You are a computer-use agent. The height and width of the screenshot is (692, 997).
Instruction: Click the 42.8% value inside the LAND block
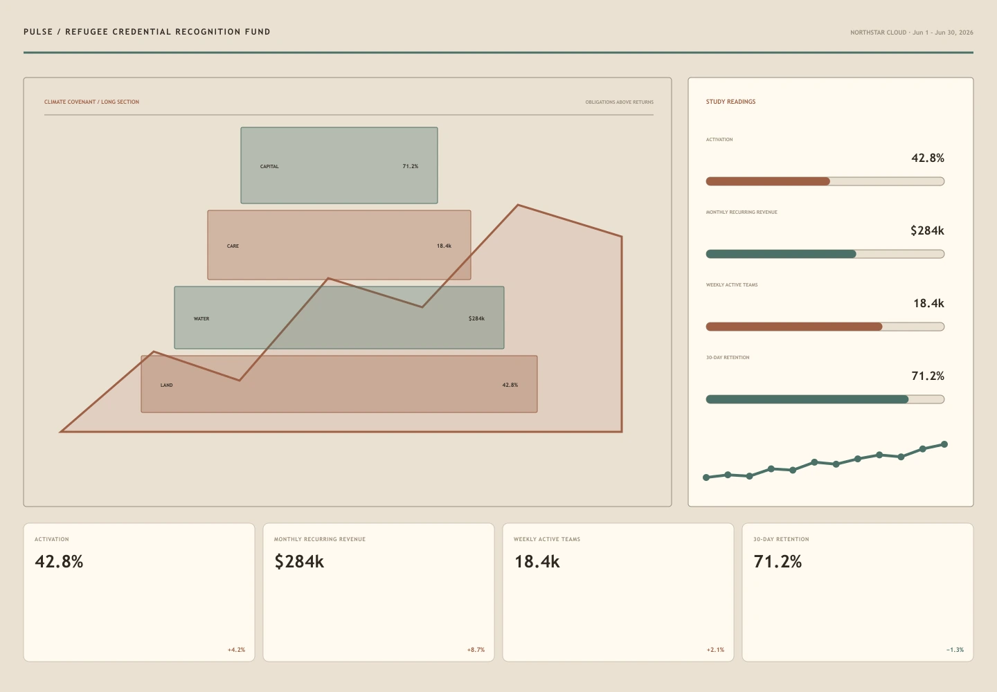coord(510,385)
